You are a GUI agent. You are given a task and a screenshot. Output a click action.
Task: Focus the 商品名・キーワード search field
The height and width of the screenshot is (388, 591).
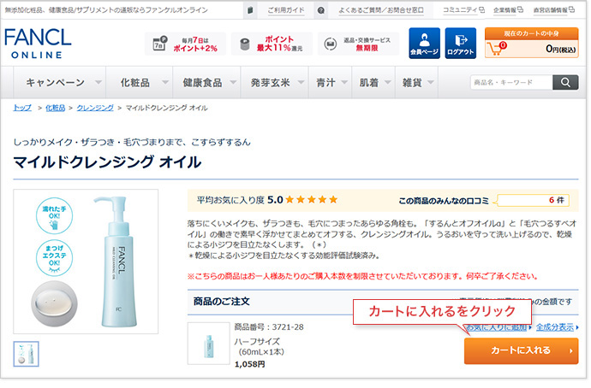pos(511,82)
